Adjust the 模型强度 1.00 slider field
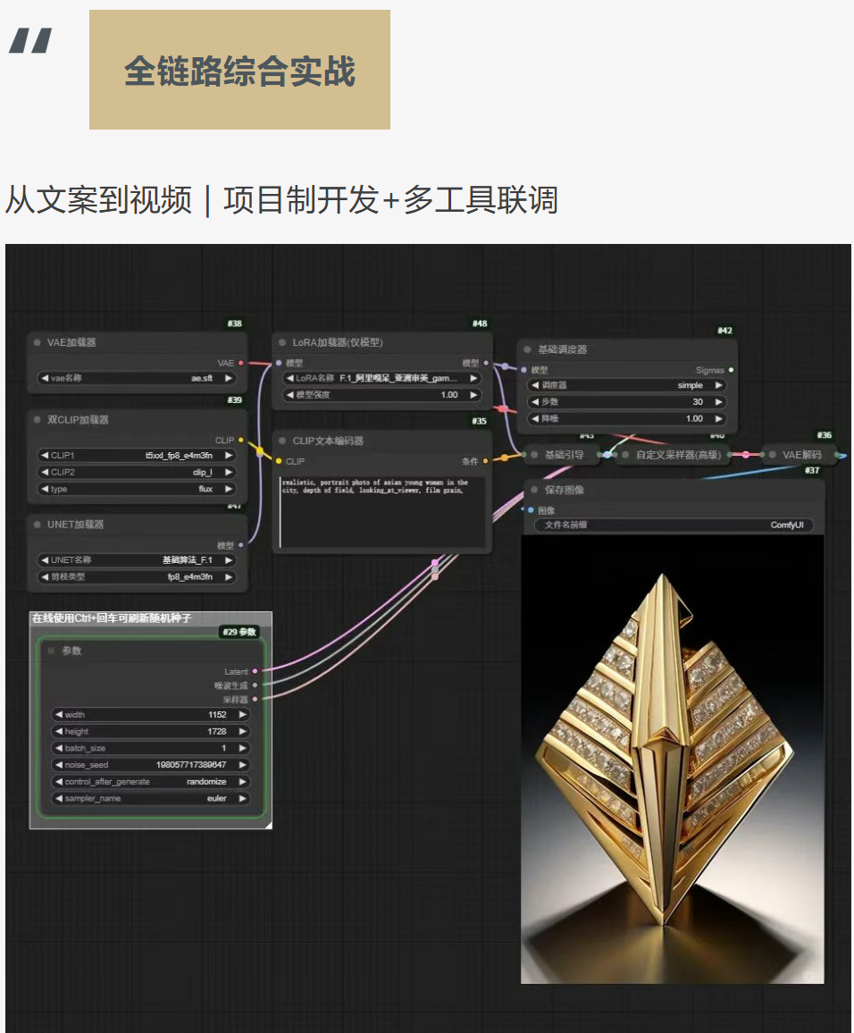 click(x=382, y=395)
